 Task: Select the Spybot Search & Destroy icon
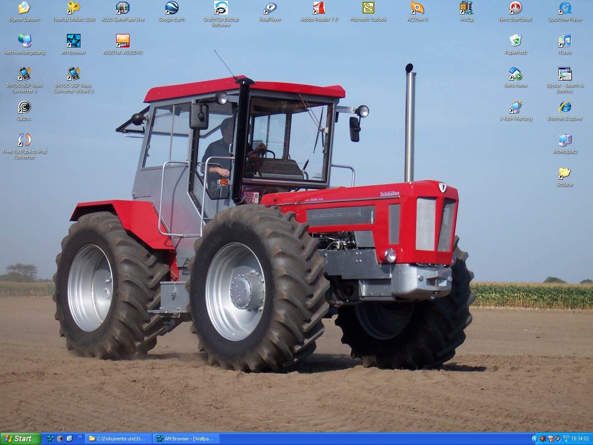565,75
